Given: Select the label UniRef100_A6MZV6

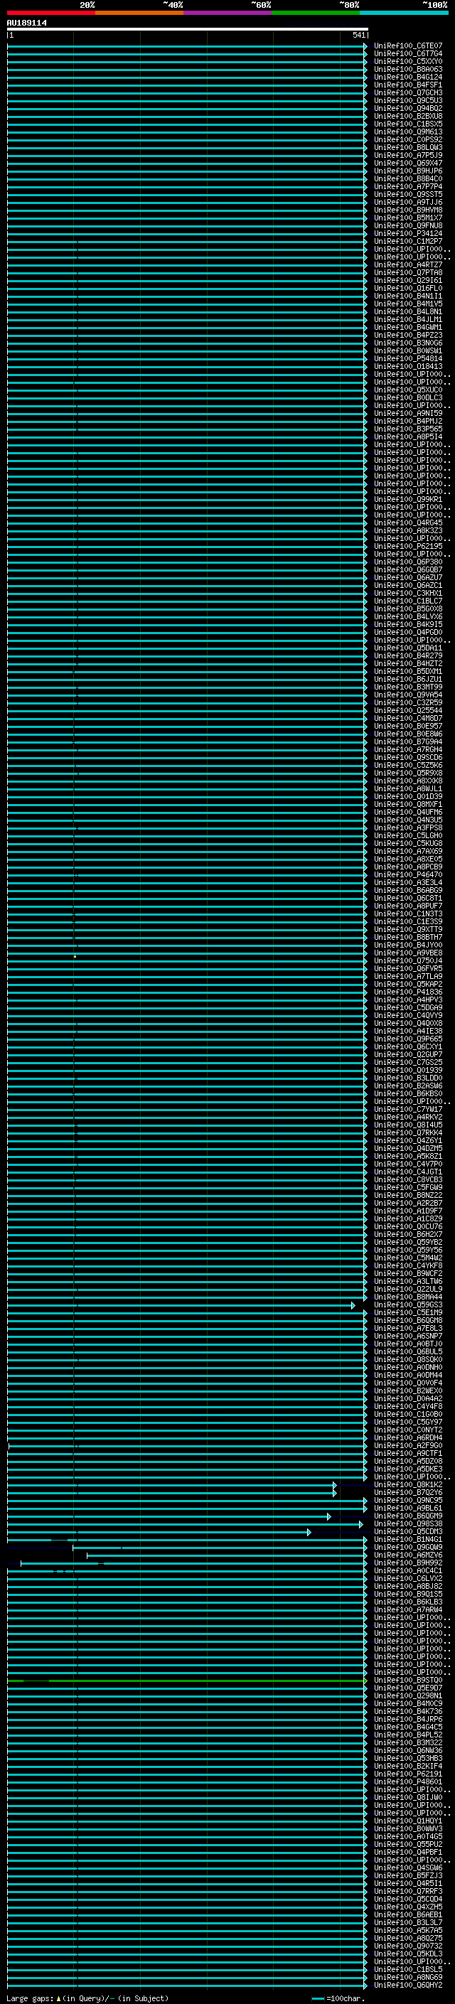Looking at the screenshot, I should click(x=407, y=1554).
